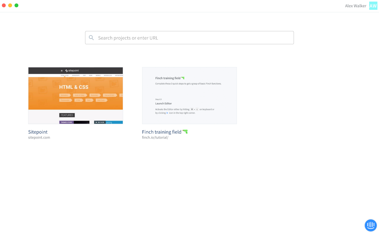Click the Sitepoint project title
379x233 pixels.
(x=38, y=132)
